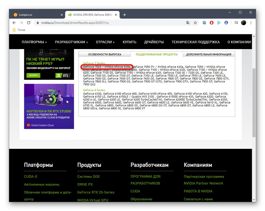
Task: Click the green ПЕРЕЙТИ button in the ad
Action: [x=33, y=75]
